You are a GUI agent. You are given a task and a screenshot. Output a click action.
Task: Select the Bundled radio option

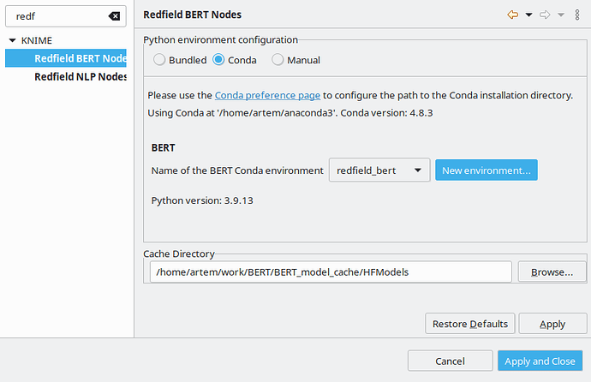pyautogui.click(x=180, y=60)
